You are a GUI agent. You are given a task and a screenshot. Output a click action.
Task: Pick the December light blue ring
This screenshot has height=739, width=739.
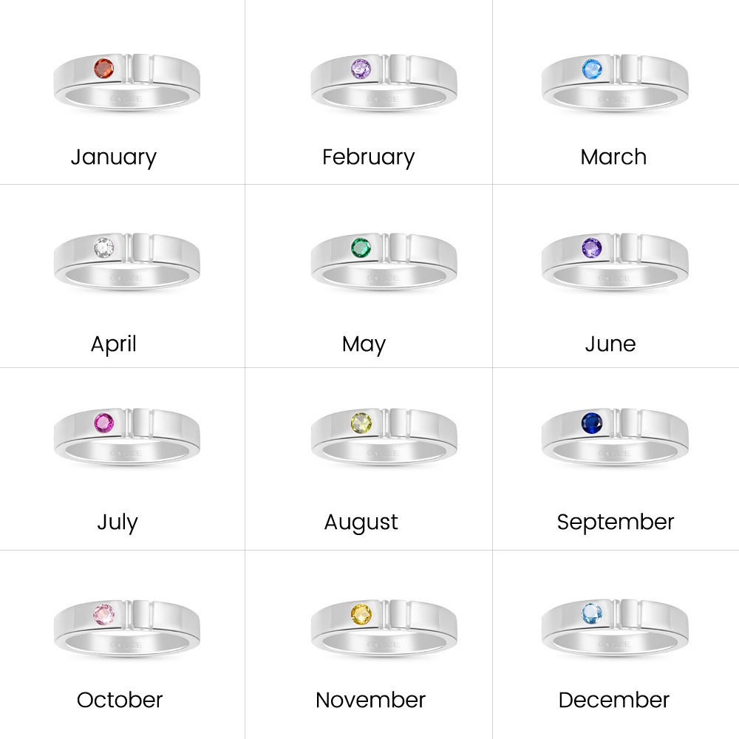point(614,627)
